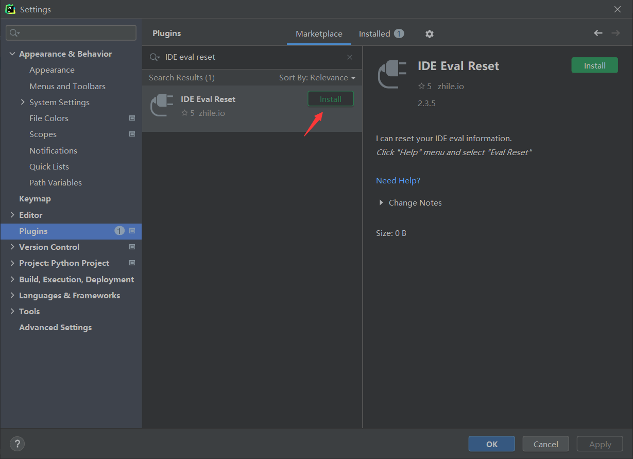Open Scopes settings
This screenshot has width=633, height=459.
pyautogui.click(x=43, y=134)
